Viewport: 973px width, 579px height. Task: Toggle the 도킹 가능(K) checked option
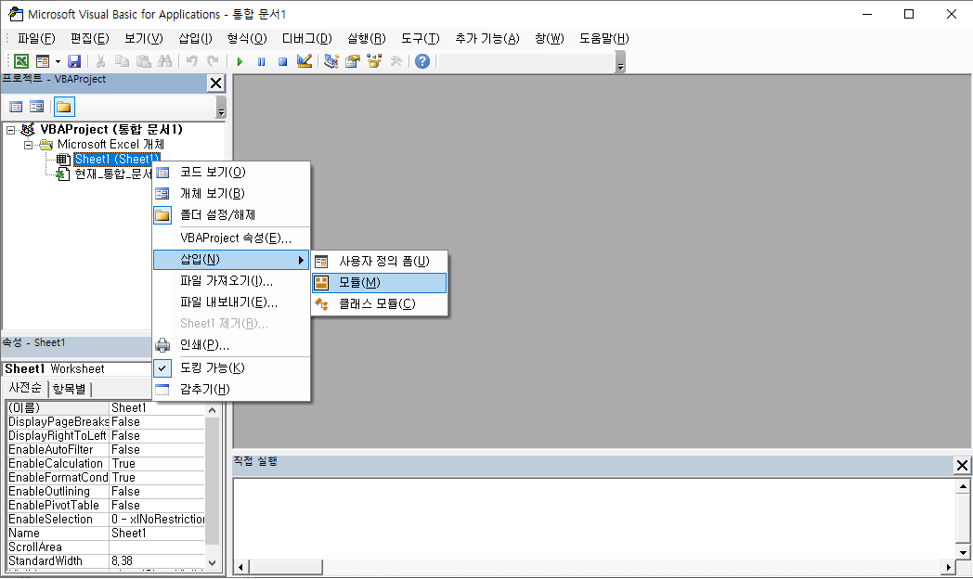point(231,368)
